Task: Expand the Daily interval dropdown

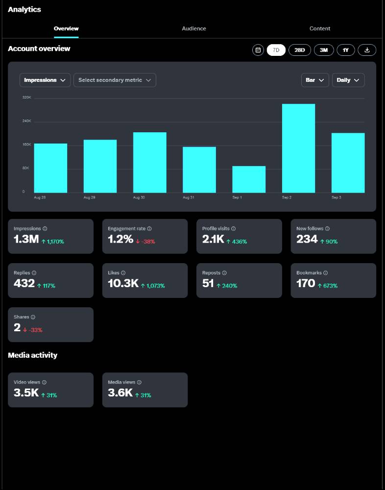Action: pos(348,80)
